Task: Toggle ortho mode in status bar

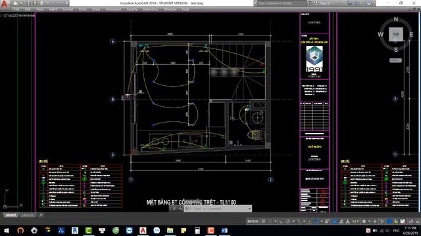Action: (x=281, y=222)
